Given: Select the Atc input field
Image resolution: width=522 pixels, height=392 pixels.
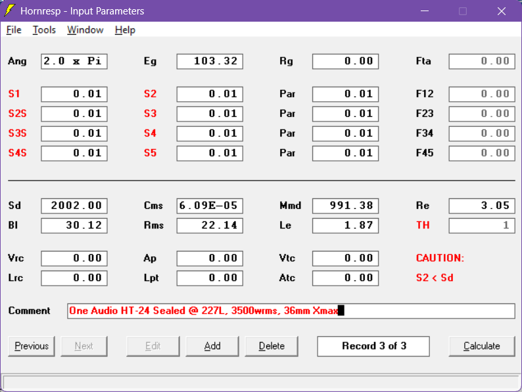Looking at the screenshot, I should click(345, 278).
